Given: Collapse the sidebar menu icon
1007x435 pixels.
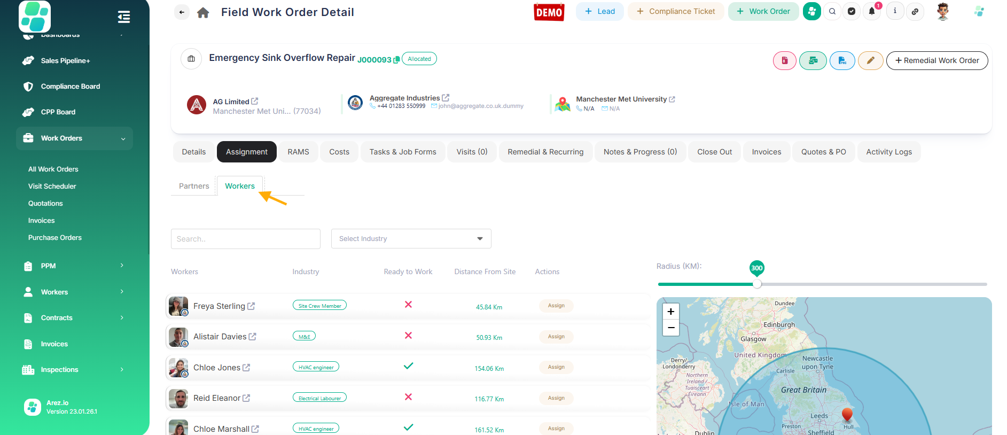Looking at the screenshot, I should (x=124, y=17).
